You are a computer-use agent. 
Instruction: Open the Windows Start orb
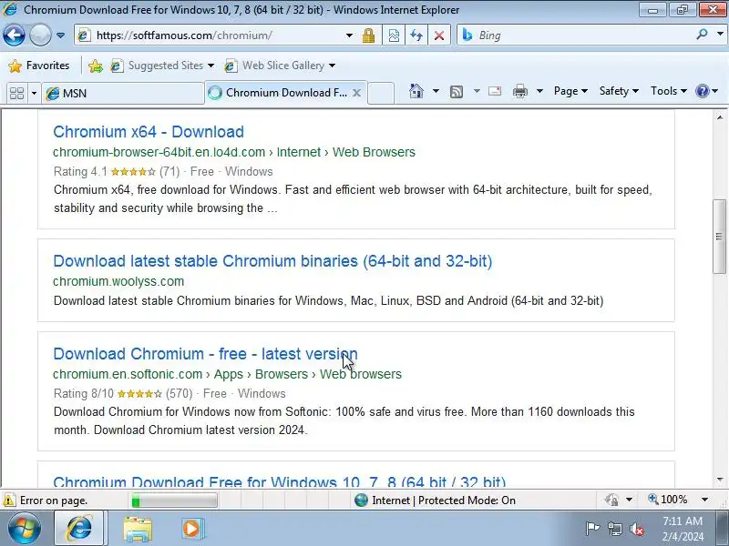(x=25, y=529)
